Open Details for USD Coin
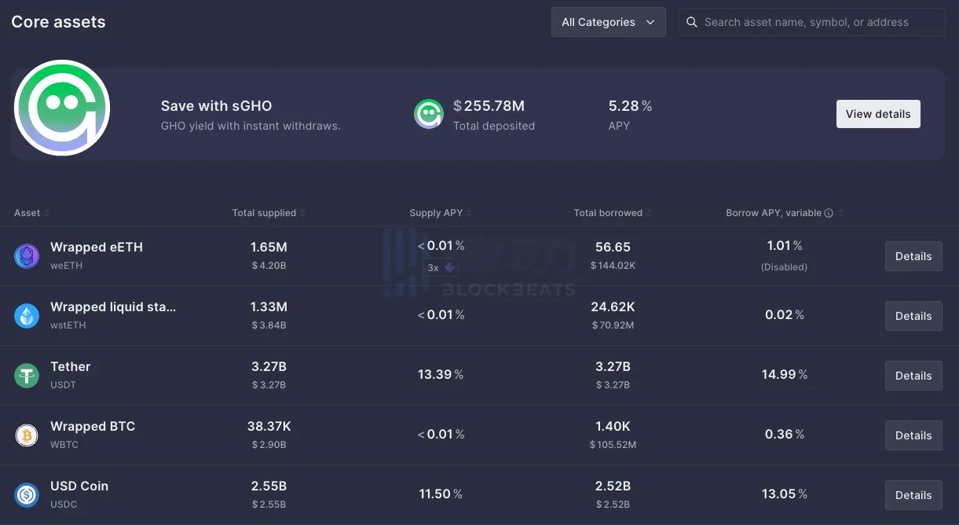Screen dimensions: 959x525 (x=913, y=495)
